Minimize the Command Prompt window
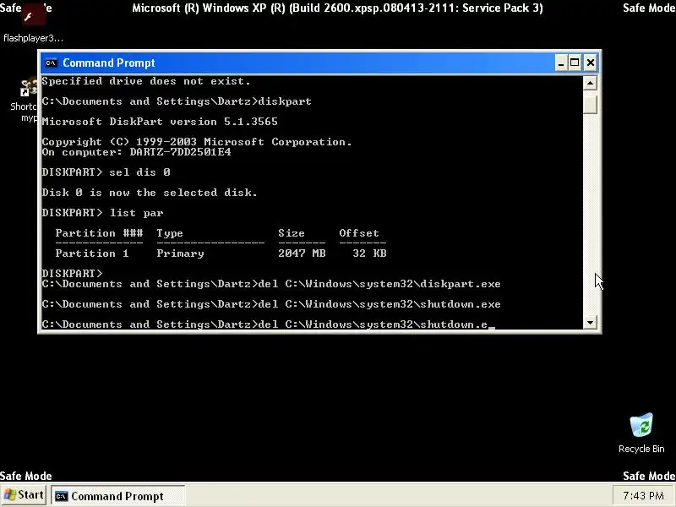The image size is (676, 507). point(560,63)
